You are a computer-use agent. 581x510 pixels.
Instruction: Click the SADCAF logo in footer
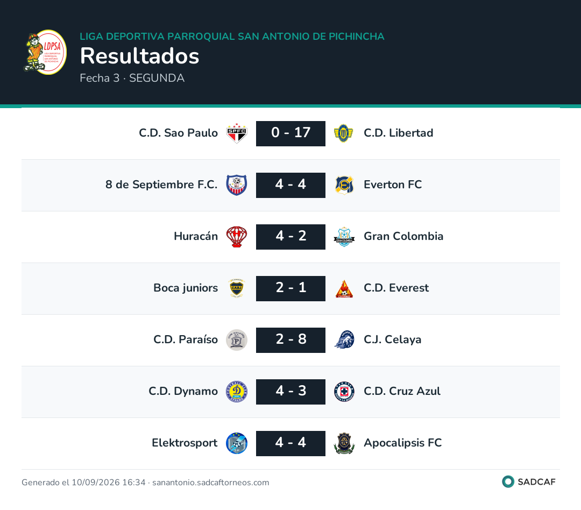(529, 481)
